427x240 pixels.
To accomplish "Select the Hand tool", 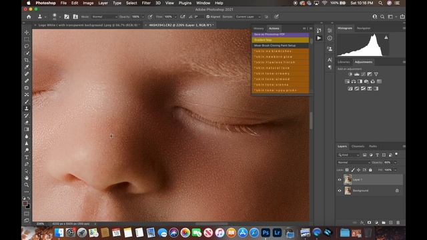I will [x=27, y=178].
